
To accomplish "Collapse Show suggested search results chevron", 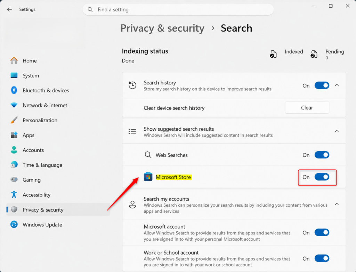I will (337, 131).
